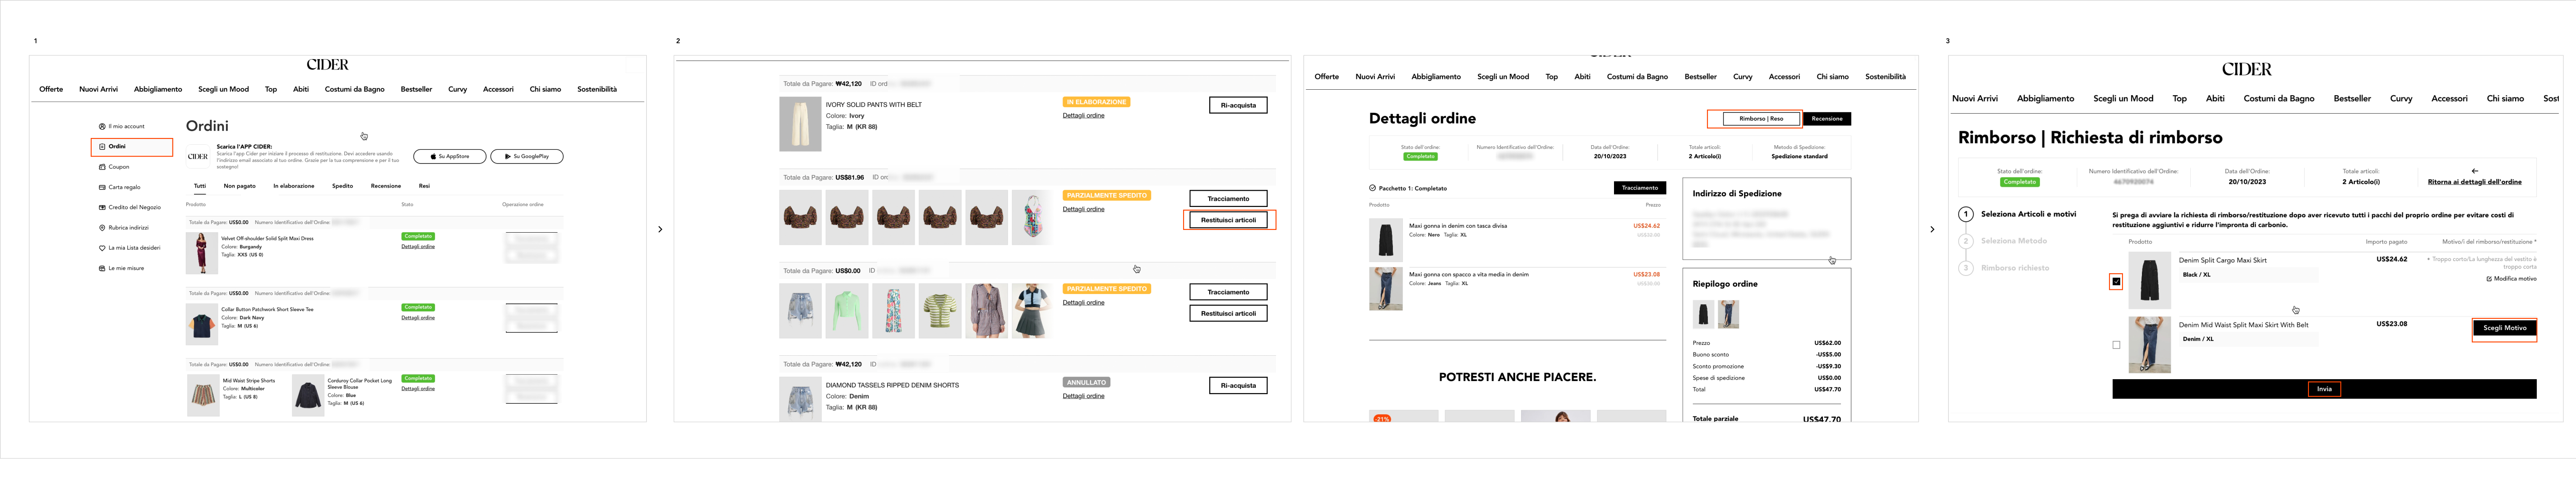Open Dettagli ordine under Annullato badge
The width and height of the screenshot is (2576, 491).
coord(1083,396)
